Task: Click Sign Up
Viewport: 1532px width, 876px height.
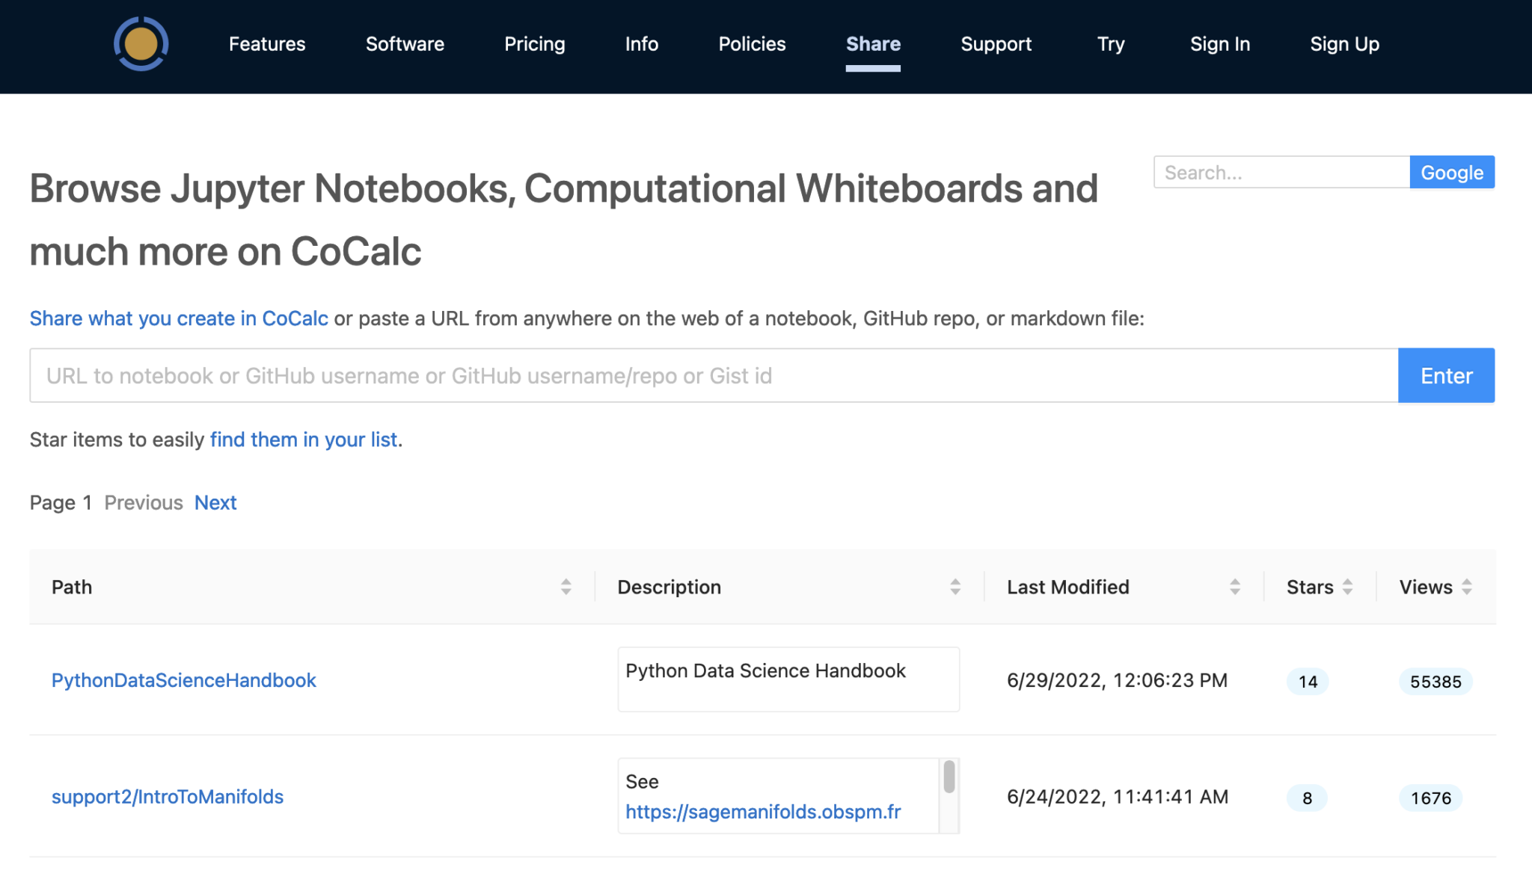Action: coord(1344,45)
